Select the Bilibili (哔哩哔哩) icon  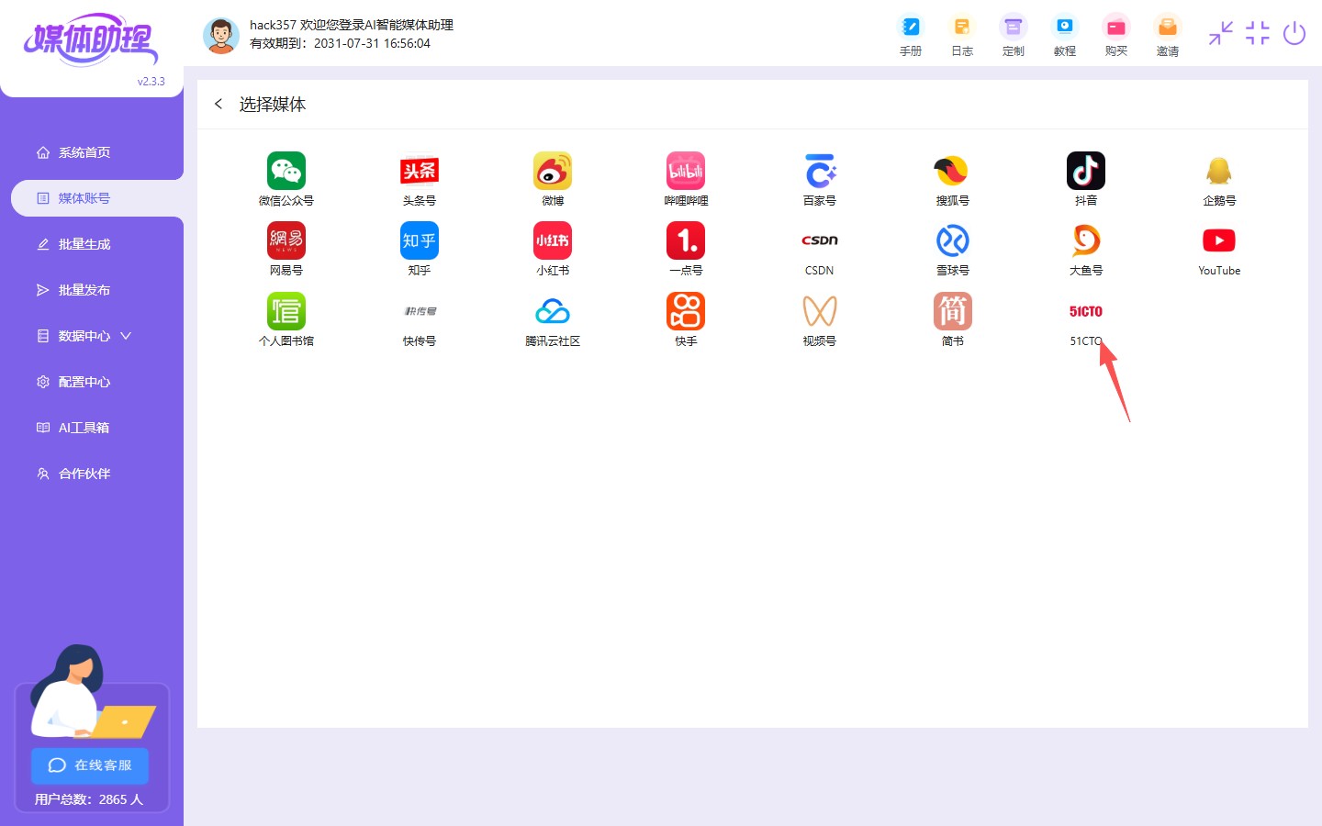coord(686,172)
